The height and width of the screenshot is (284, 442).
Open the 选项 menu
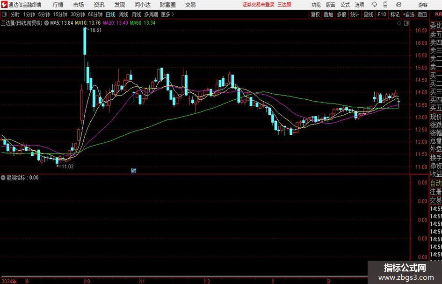(x=359, y=5)
